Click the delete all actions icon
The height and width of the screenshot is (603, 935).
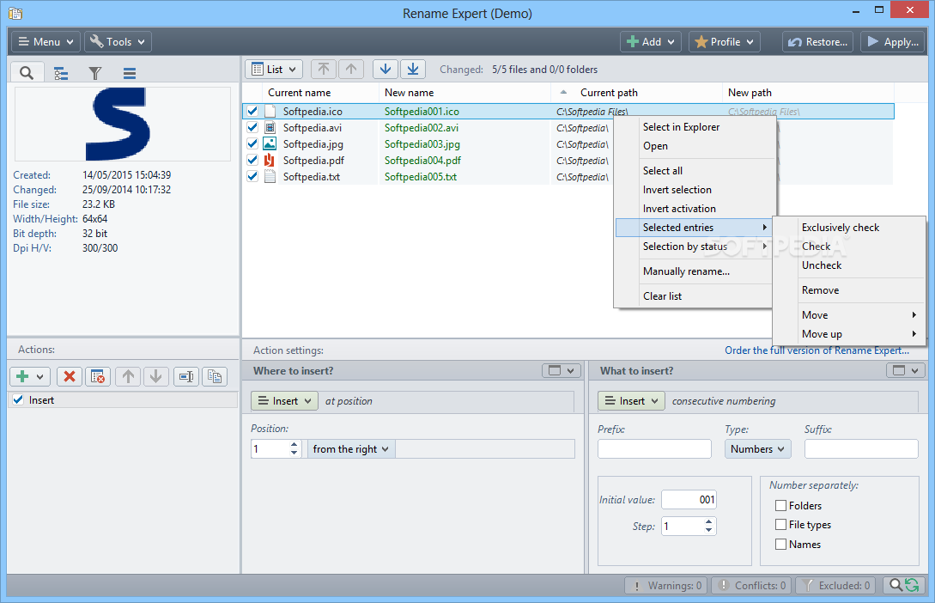point(98,376)
